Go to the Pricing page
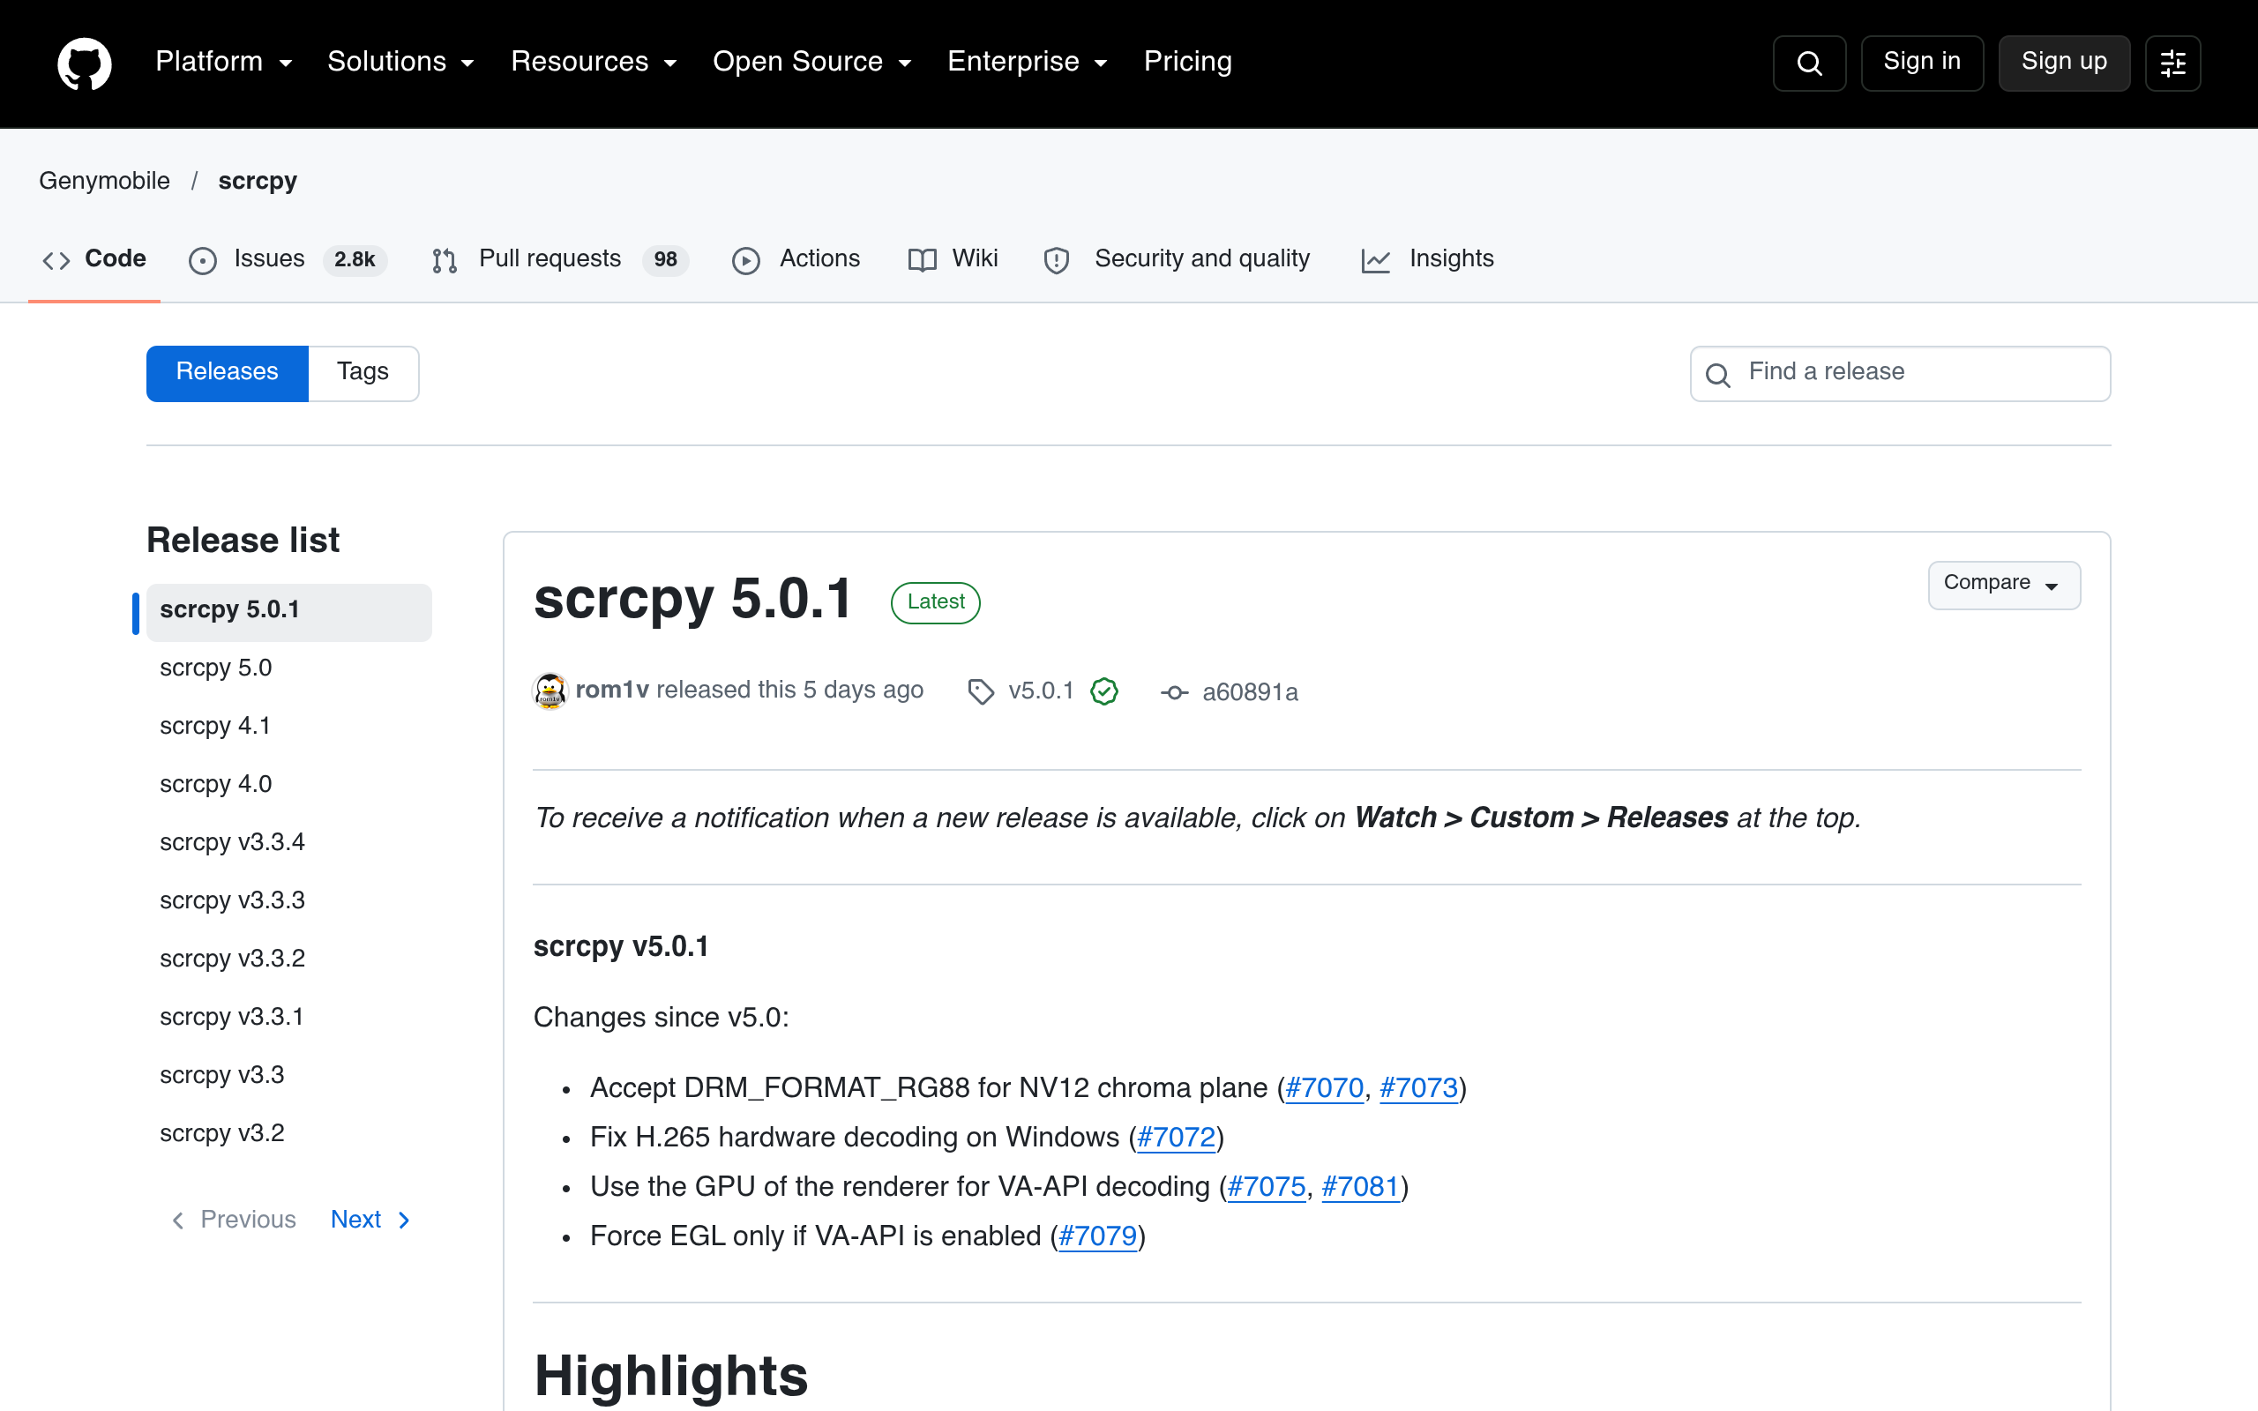 pyautogui.click(x=1188, y=62)
